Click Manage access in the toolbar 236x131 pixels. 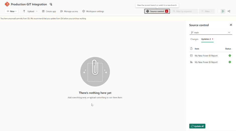pyautogui.click(x=69, y=11)
